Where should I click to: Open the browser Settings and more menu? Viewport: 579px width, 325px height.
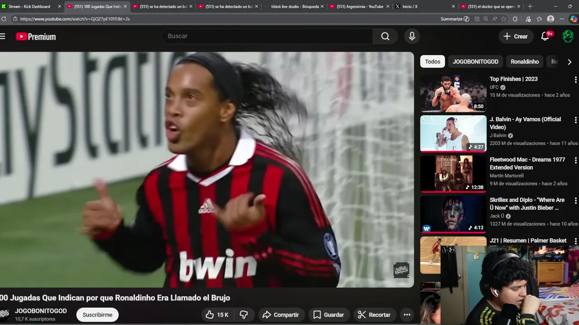562,19
